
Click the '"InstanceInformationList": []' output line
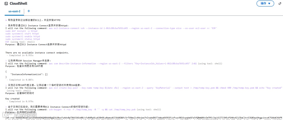pyautogui.click(x=29, y=74)
